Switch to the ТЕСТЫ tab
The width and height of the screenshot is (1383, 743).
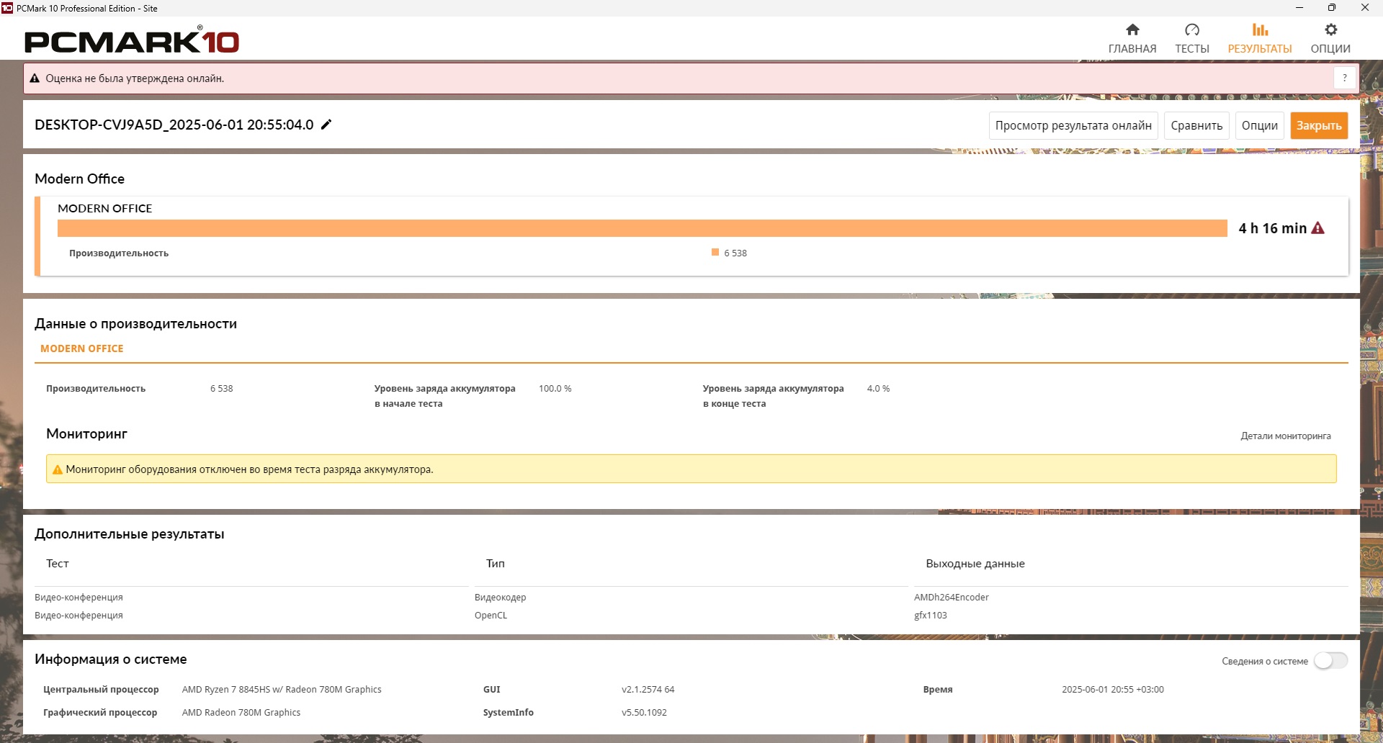click(x=1192, y=39)
